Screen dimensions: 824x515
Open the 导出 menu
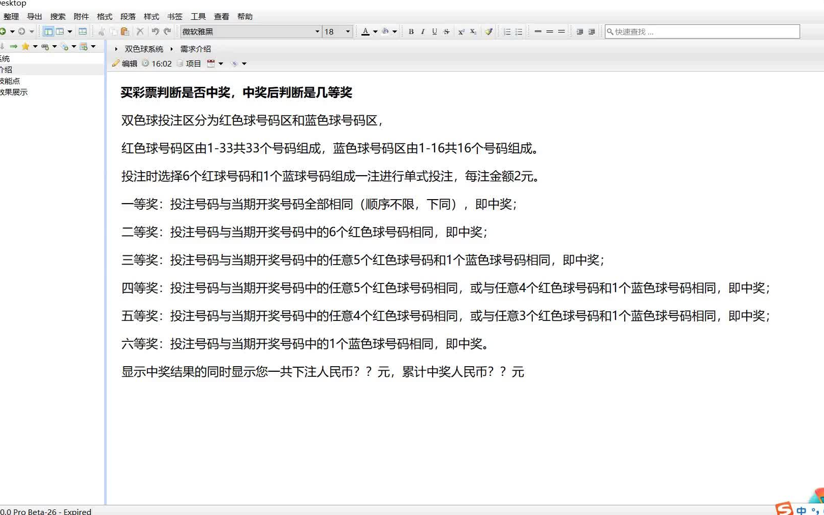pos(35,17)
